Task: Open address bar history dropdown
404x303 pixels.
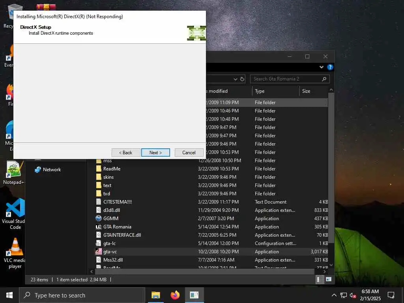Action: [x=235, y=79]
